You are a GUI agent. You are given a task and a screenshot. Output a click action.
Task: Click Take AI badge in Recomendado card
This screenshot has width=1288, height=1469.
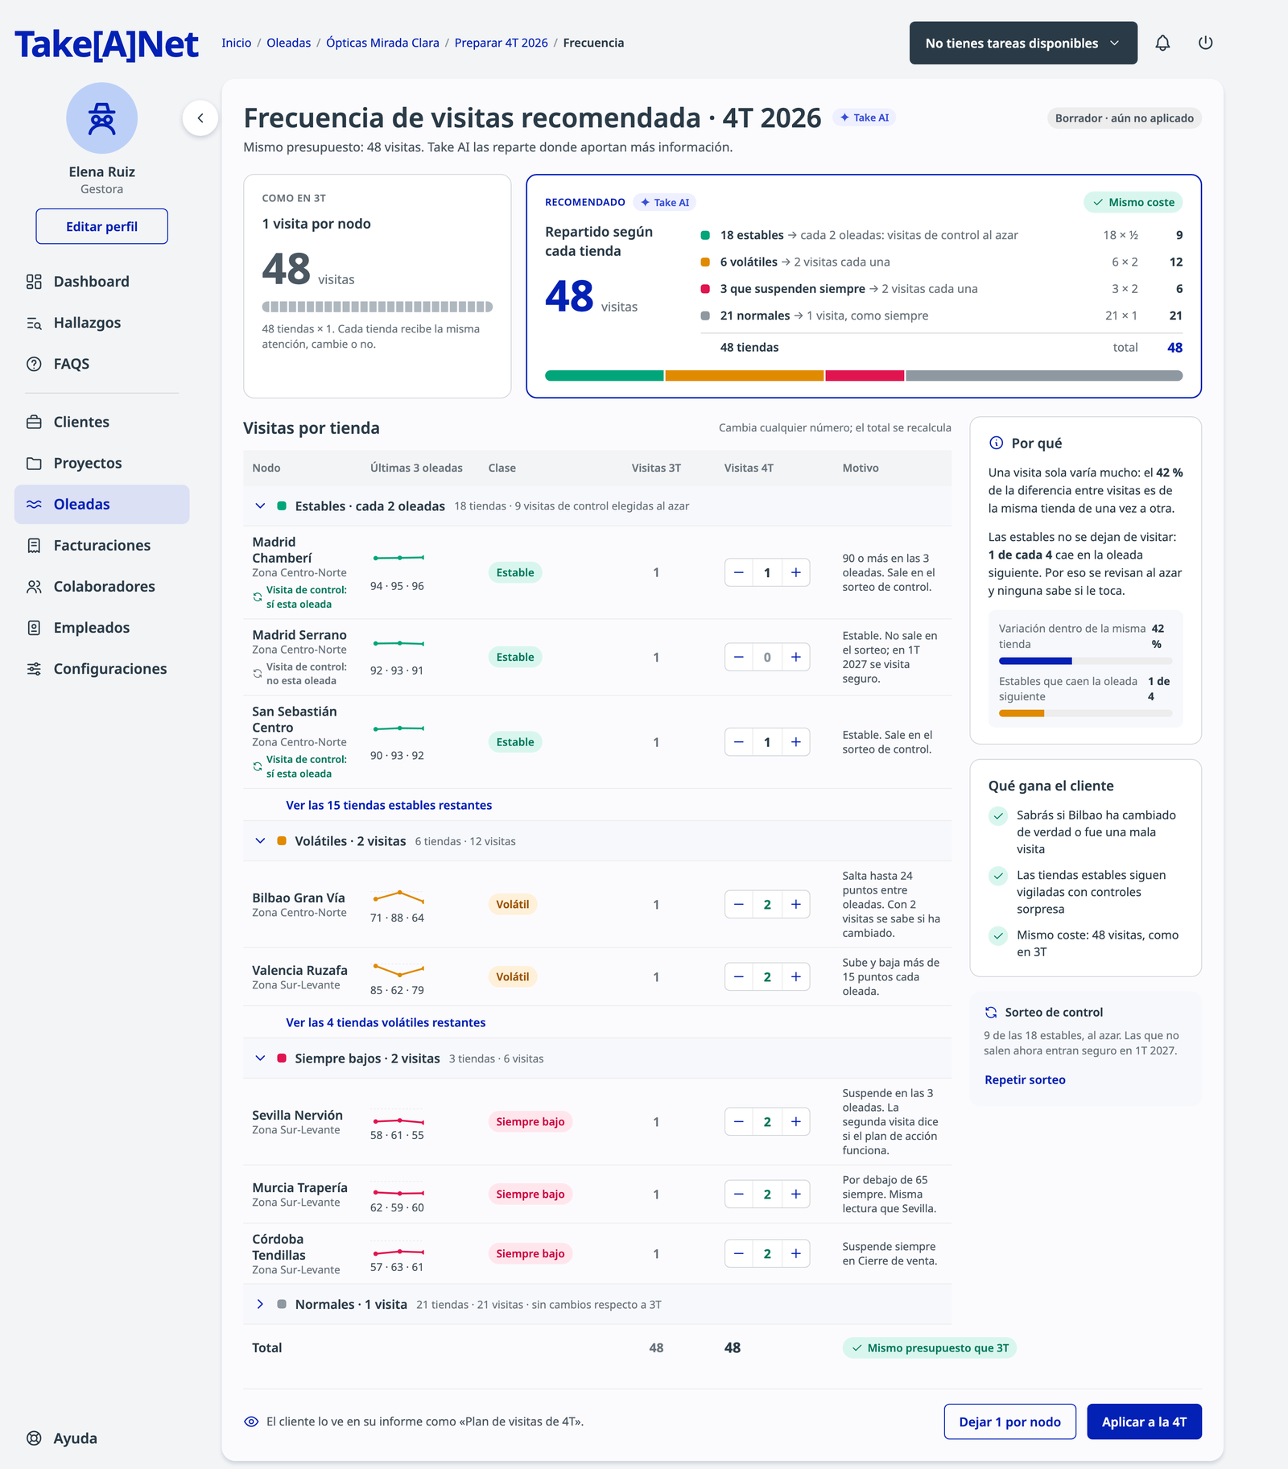point(665,202)
